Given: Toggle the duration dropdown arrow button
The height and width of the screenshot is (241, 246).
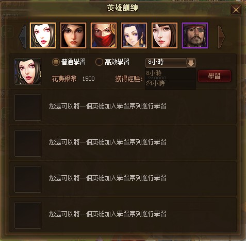Looking at the screenshot, I should pyautogui.click(x=191, y=63).
